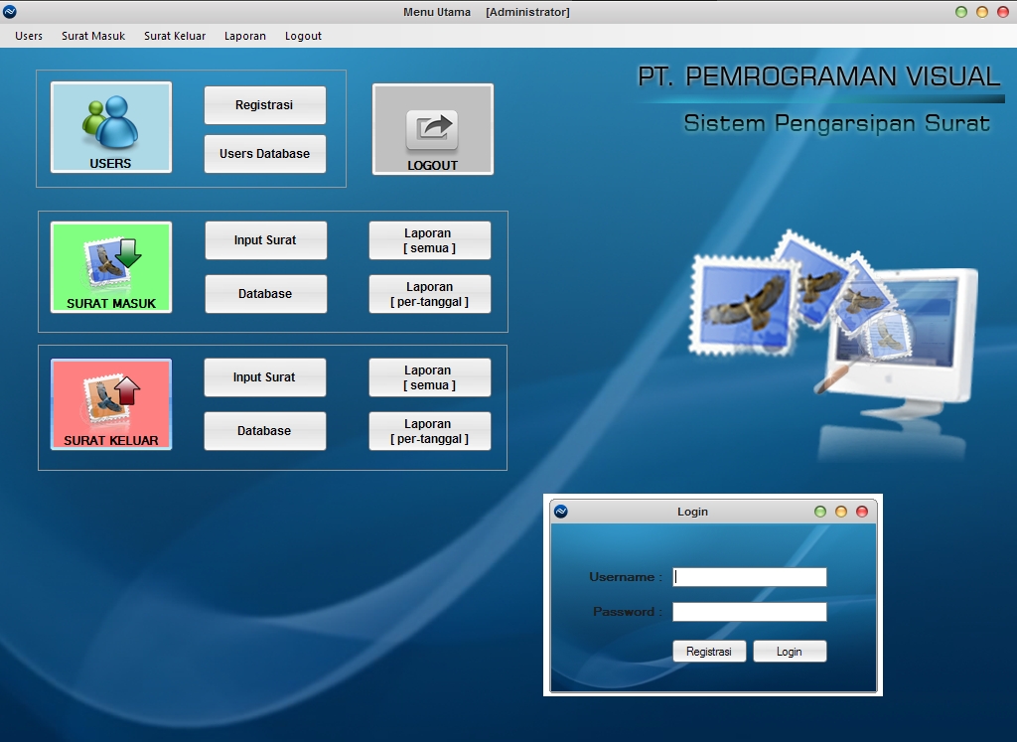Image resolution: width=1017 pixels, height=742 pixels.
Task: Click Input Surat in Surat Masuk panel
Action: click(x=266, y=240)
